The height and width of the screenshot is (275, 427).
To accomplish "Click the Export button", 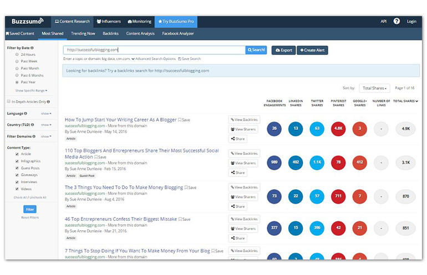I will tap(283, 50).
